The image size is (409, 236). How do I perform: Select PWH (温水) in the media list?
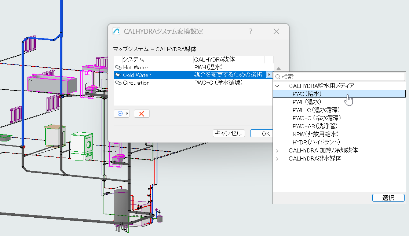pyautogui.click(x=339, y=102)
